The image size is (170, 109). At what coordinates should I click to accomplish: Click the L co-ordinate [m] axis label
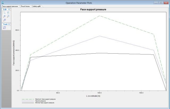coord(93,96)
